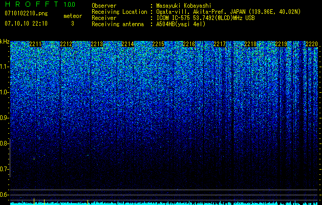Click the gray vertical frequency range bar
Image resolution: width=322 pixels, height=205 pixels.
(10, 158)
